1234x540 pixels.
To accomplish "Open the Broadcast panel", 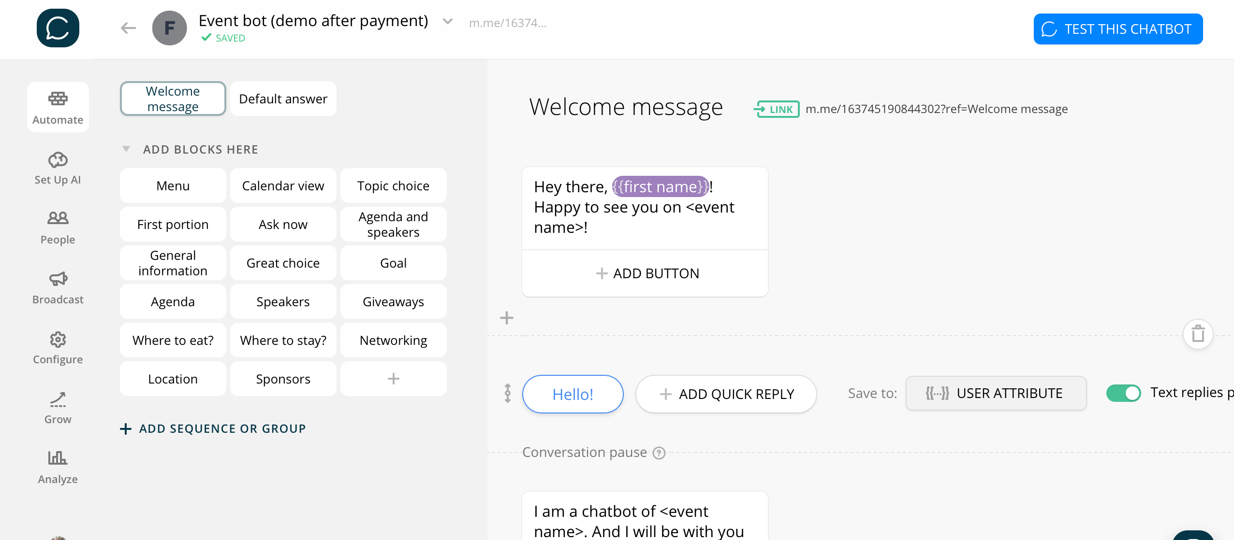I will click(x=58, y=287).
